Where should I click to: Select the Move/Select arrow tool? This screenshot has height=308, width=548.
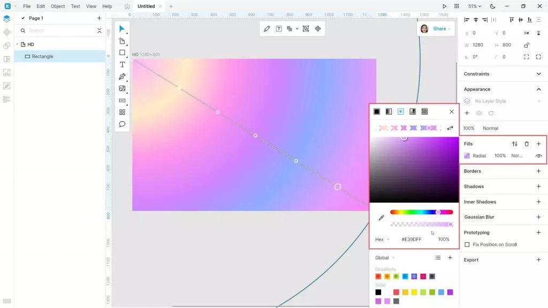(x=122, y=29)
